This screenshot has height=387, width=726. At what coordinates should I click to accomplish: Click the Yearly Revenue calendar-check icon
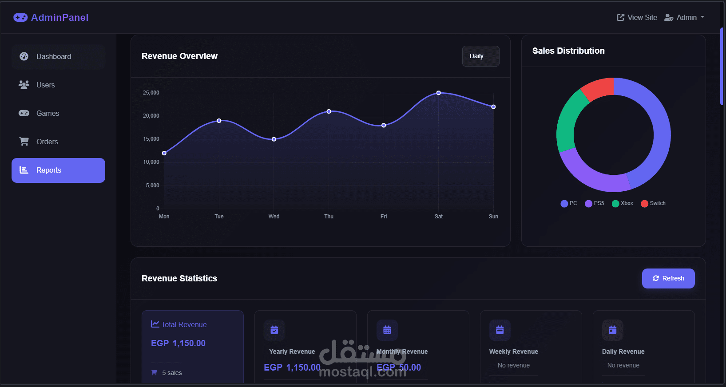(x=274, y=330)
